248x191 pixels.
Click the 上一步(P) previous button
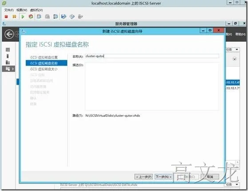coord(144,177)
